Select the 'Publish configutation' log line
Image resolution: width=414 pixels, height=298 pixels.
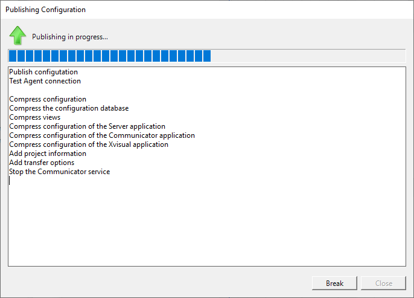43,72
